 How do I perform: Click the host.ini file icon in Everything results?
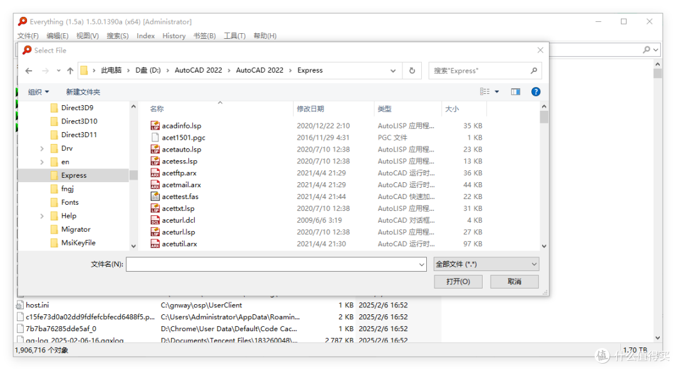coord(20,306)
